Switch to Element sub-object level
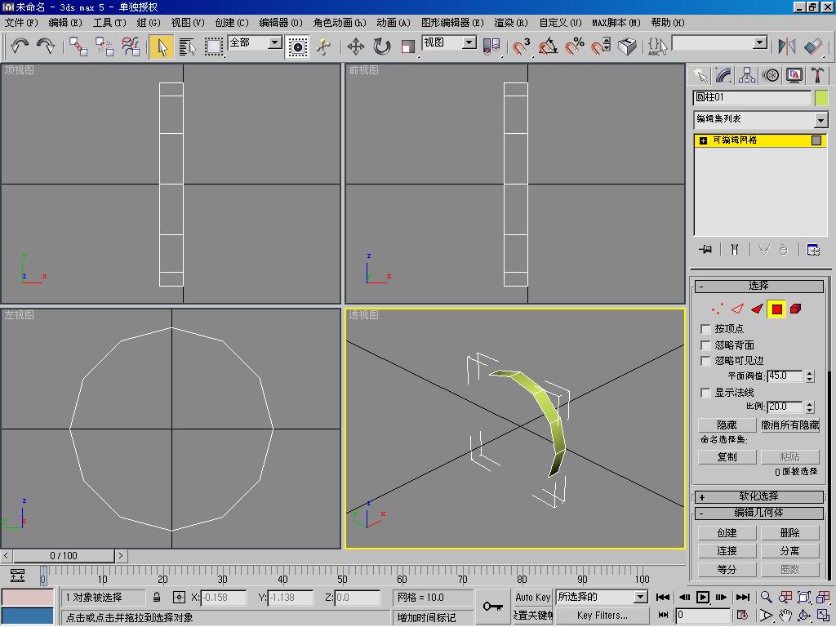836x627 pixels. [795, 309]
